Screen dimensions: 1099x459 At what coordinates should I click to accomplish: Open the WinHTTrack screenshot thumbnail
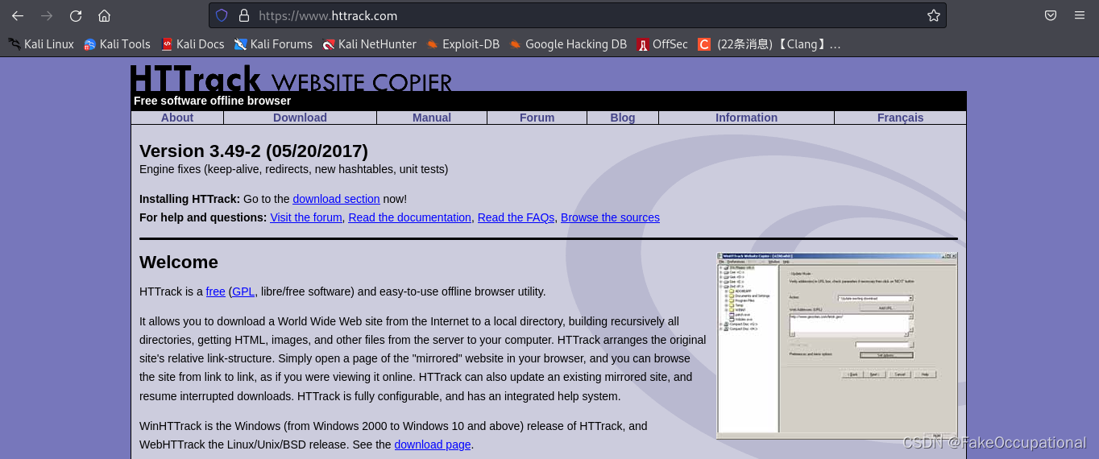837,345
